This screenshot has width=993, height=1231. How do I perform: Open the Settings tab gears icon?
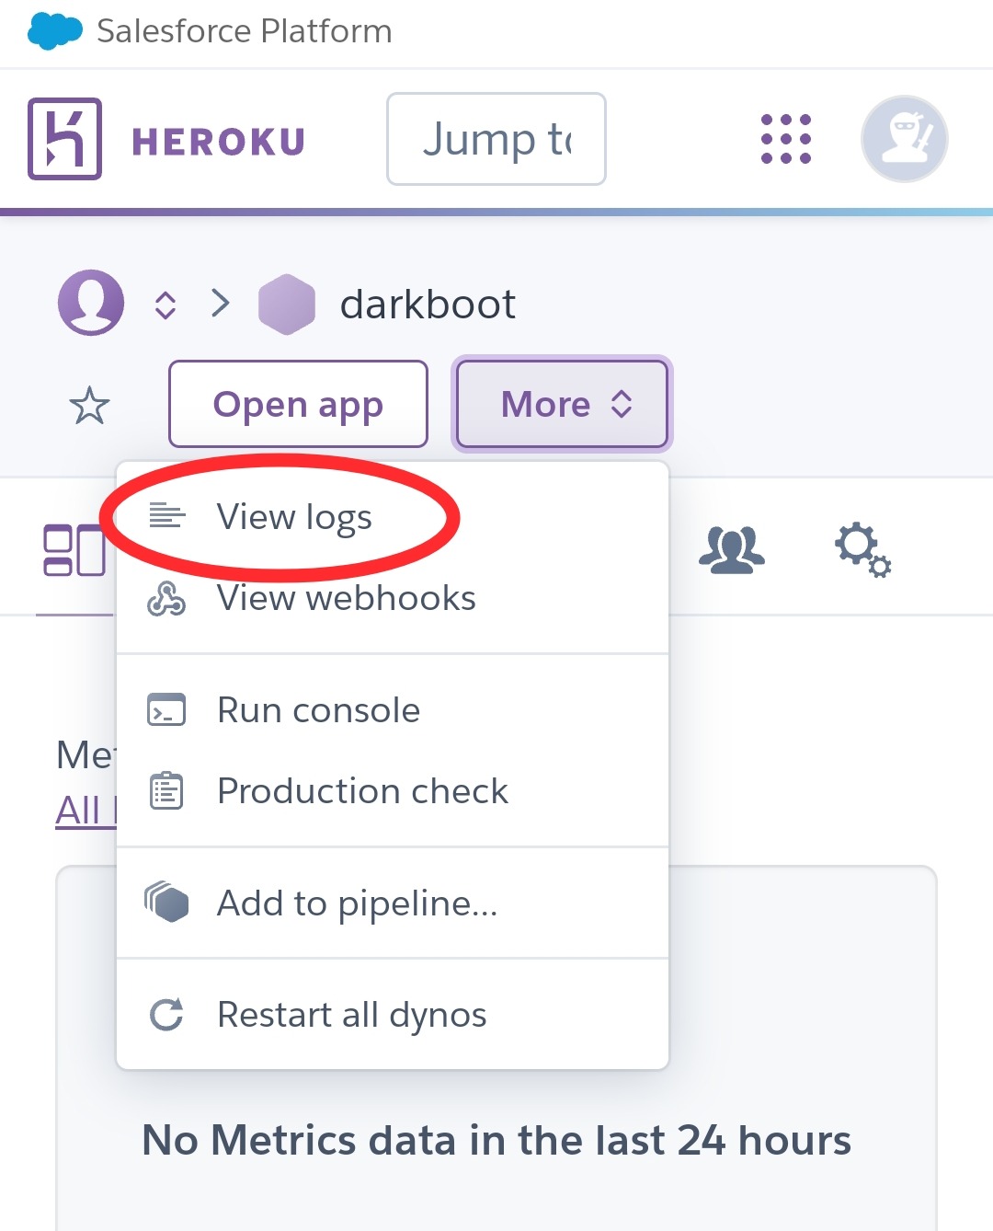click(x=862, y=550)
